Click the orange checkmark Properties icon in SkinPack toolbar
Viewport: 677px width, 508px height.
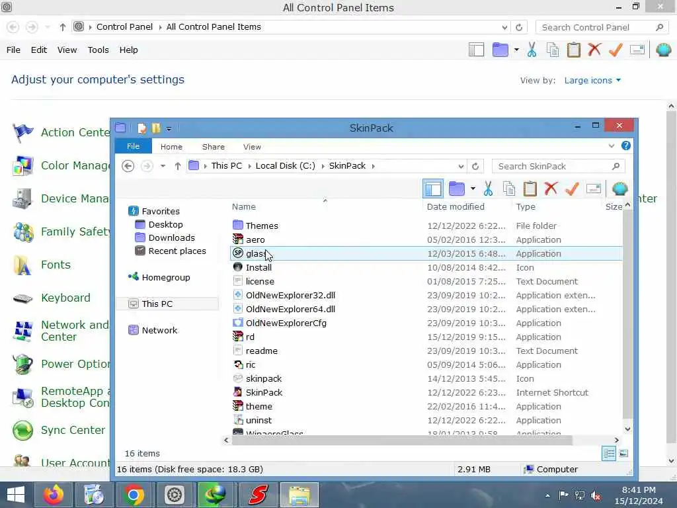pyautogui.click(x=572, y=189)
